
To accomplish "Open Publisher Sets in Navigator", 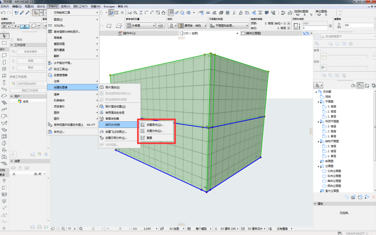I will [373, 85].
